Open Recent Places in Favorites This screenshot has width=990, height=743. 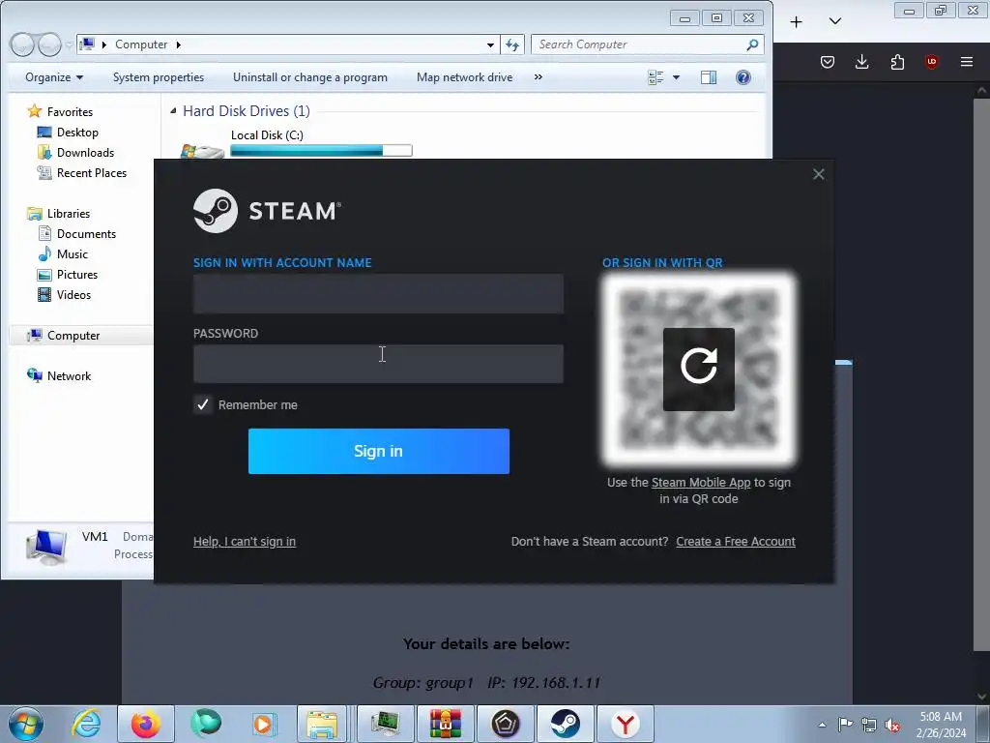point(92,172)
